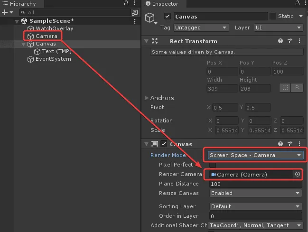The image size is (308, 232).
Task: Collapse the Rect Transform component foldout
Action: pyautogui.click(x=146, y=41)
